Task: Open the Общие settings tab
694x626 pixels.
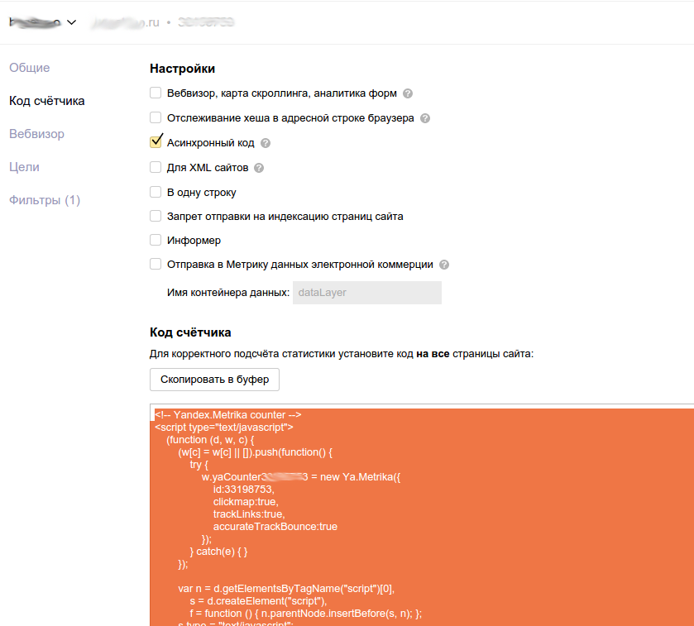Action: click(x=30, y=68)
